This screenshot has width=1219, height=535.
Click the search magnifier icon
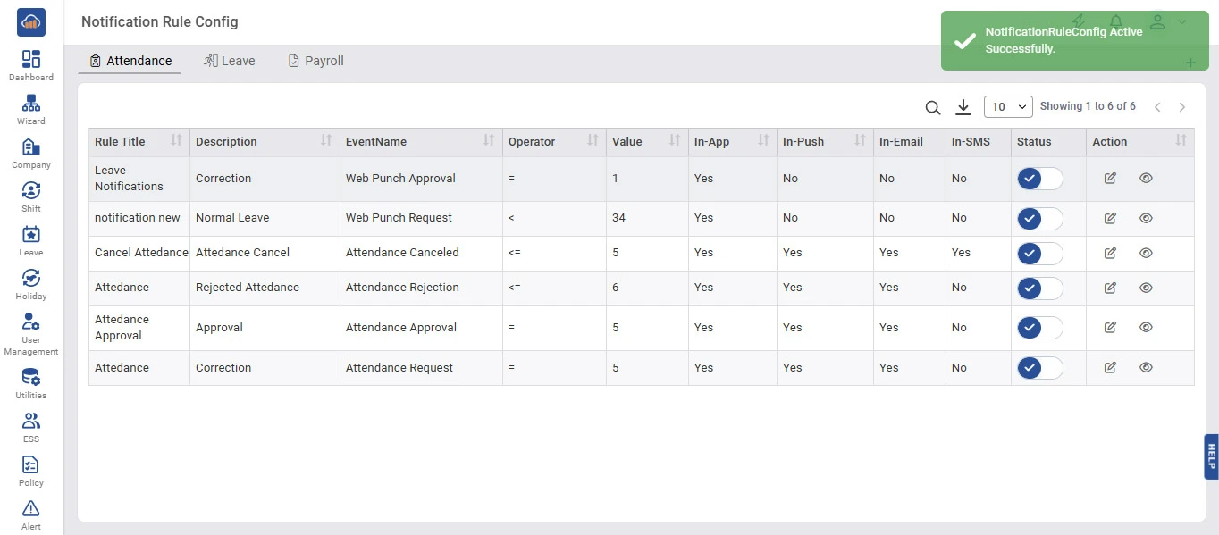click(x=932, y=107)
